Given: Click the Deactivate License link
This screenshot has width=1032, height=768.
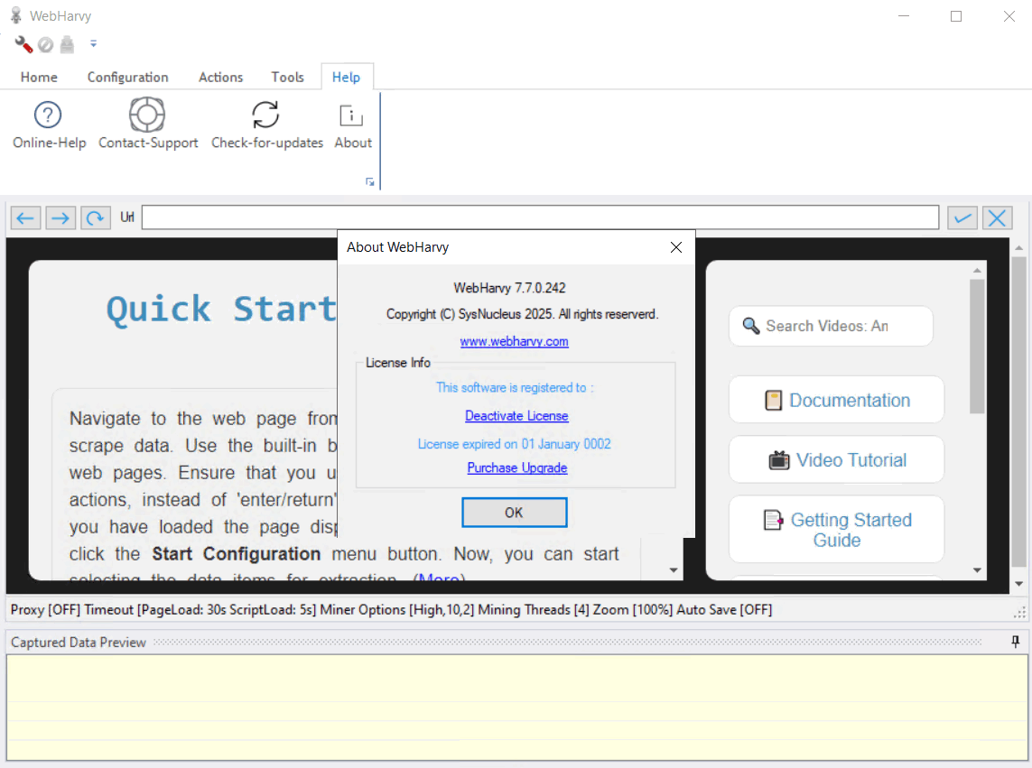Looking at the screenshot, I should coord(516,416).
